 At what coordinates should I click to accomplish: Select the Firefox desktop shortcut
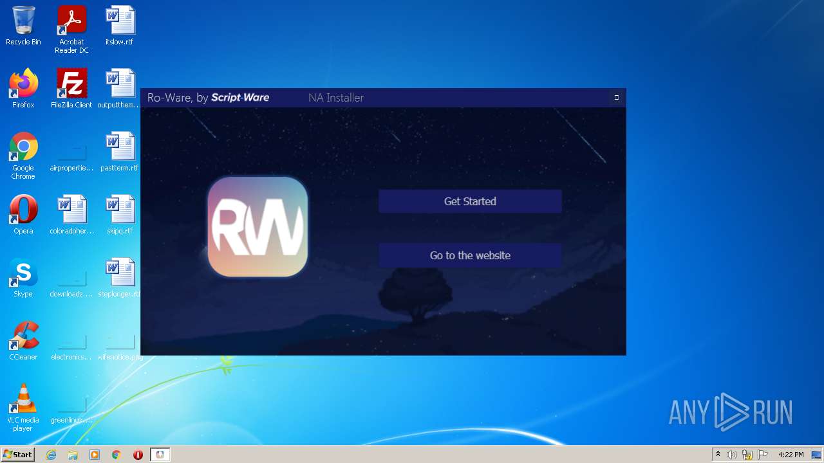click(23, 89)
